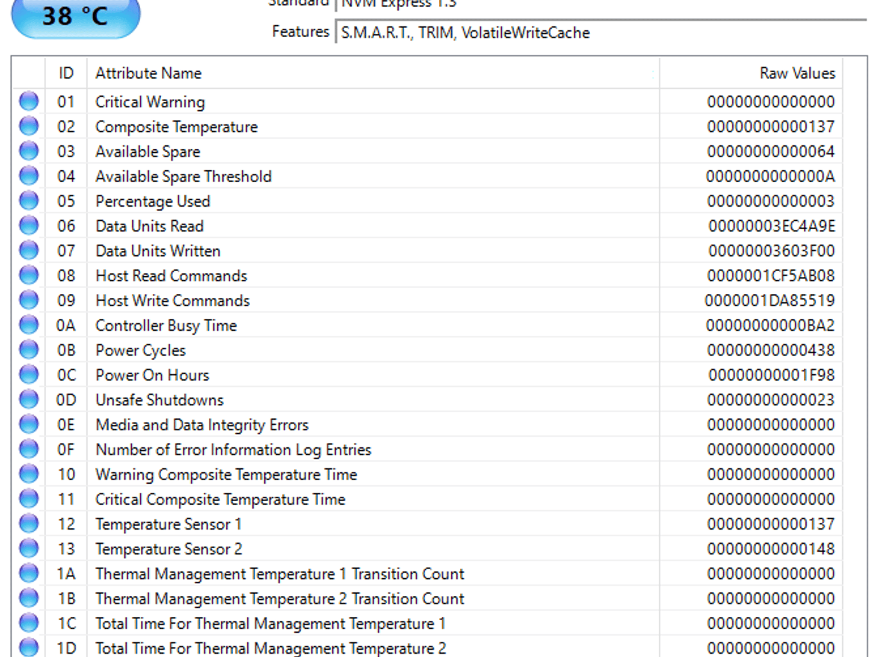
Task: Click the status orb for Available Spare
Action: coord(29,151)
